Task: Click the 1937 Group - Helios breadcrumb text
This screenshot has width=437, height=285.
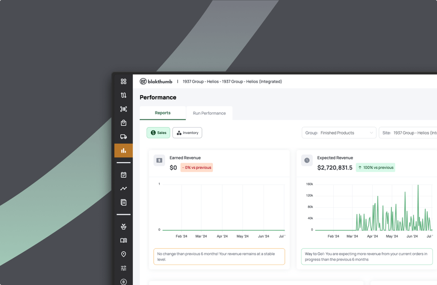Action: tap(232, 81)
